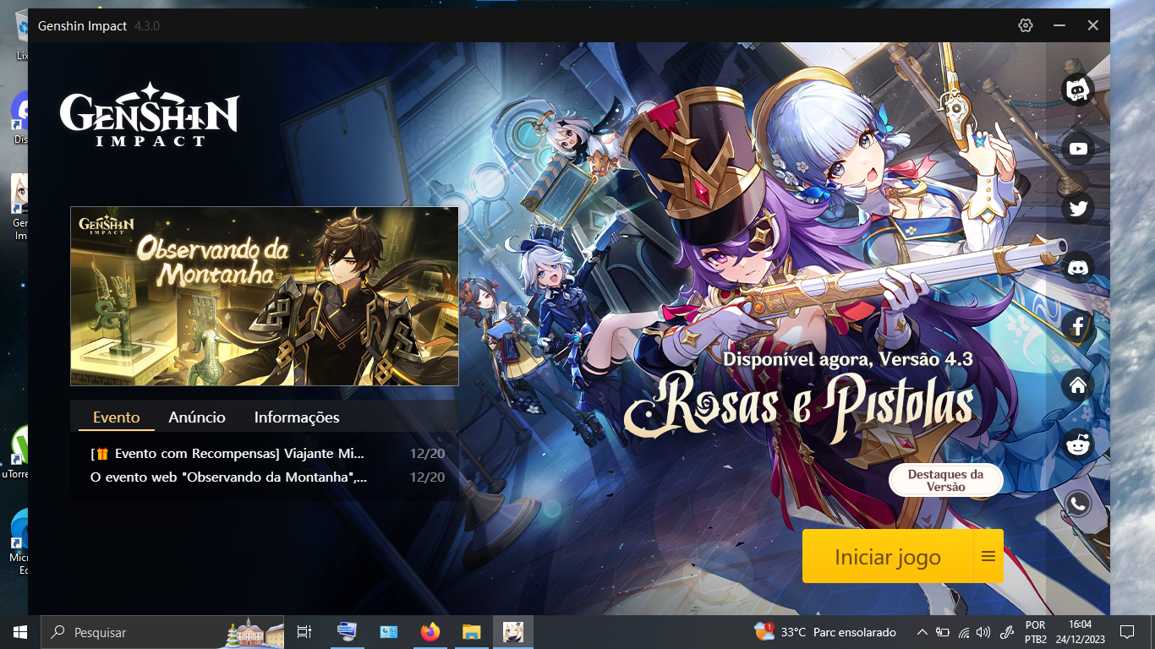Click the Twitter bird icon
The height and width of the screenshot is (649, 1155).
click(1078, 208)
